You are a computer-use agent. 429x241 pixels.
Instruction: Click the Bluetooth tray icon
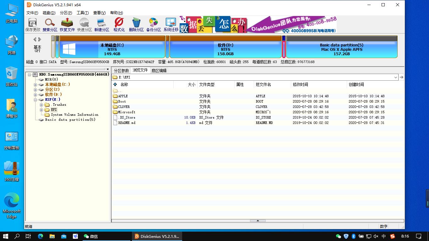[353, 236]
